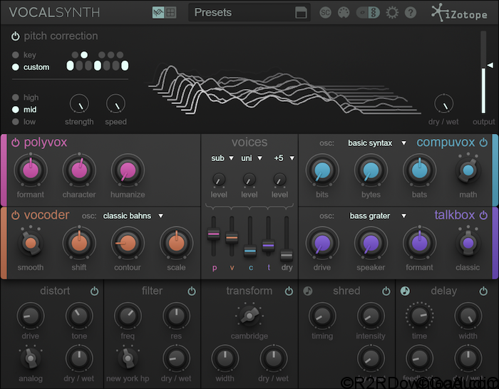Open the +5 voice dropdown
499x389 pixels.
(284, 158)
